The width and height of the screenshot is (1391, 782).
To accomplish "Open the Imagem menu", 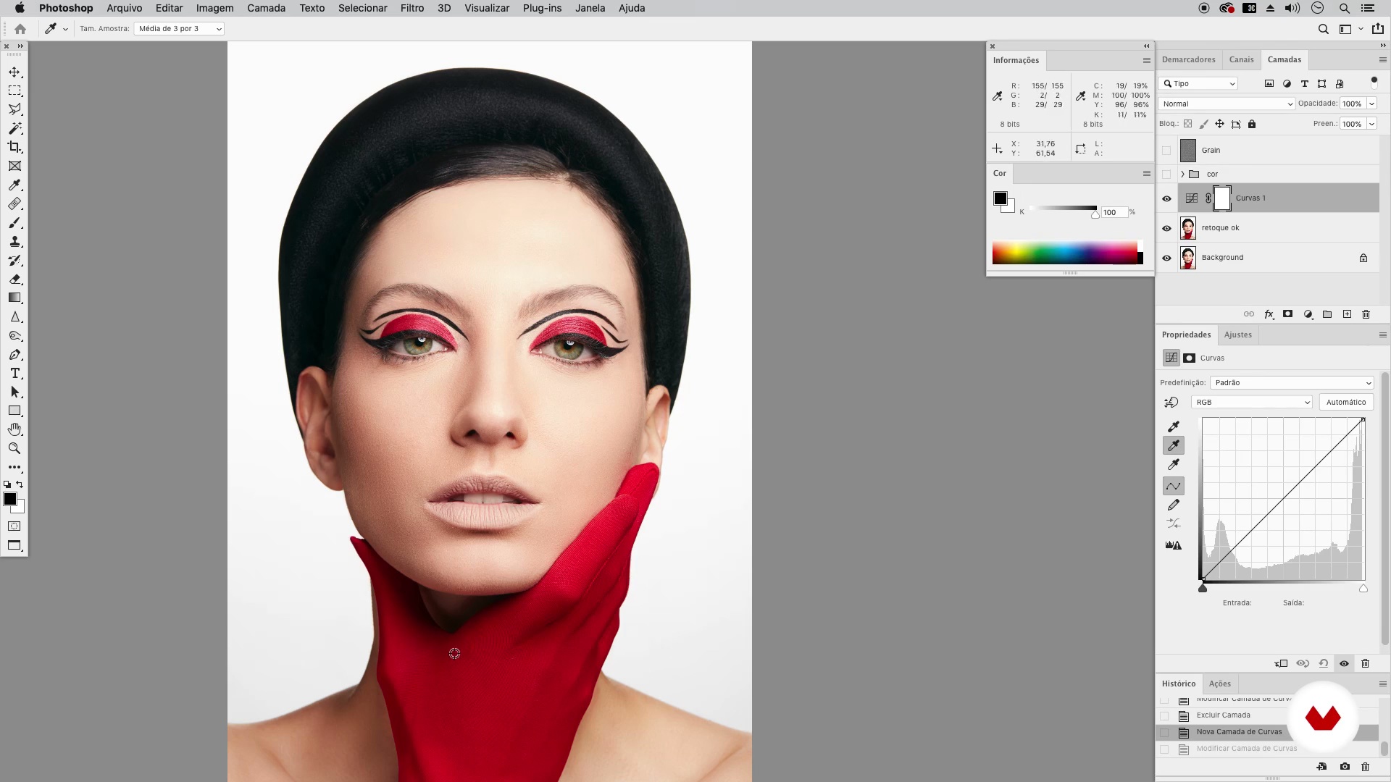I will (214, 8).
